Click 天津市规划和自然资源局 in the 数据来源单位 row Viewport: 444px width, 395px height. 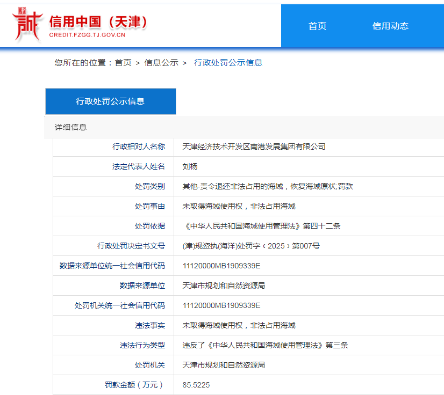coord(224,286)
